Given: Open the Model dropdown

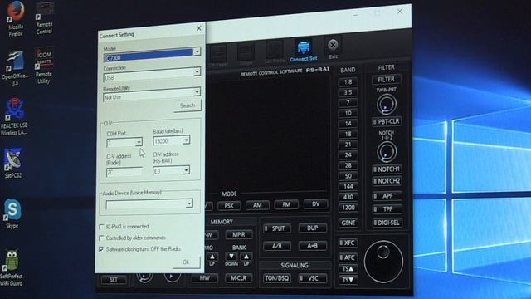Looking at the screenshot, I should [197, 51].
